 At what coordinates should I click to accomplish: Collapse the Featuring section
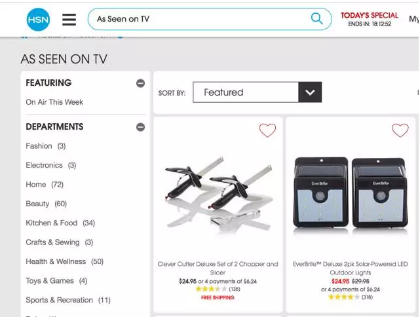tap(140, 83)
